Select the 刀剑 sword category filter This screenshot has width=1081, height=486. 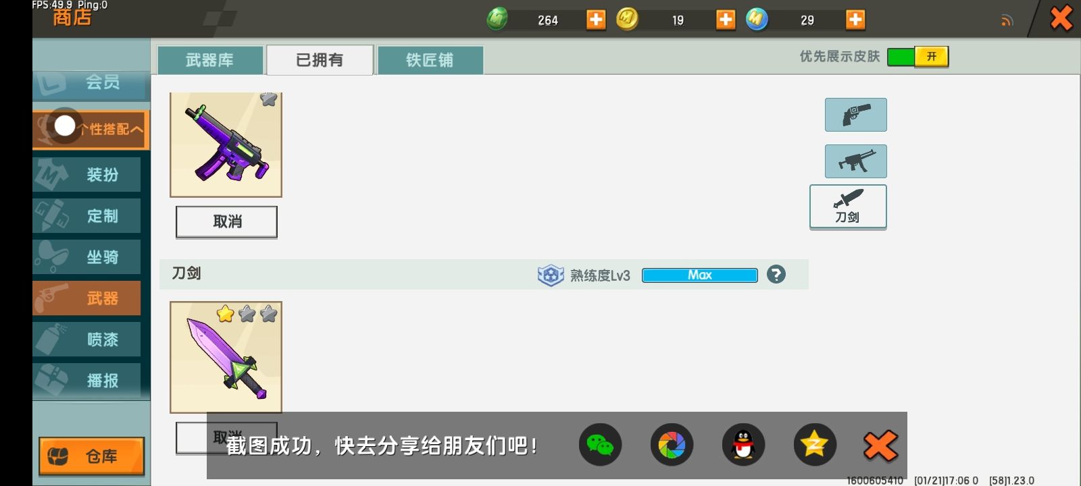click(848, 207)
